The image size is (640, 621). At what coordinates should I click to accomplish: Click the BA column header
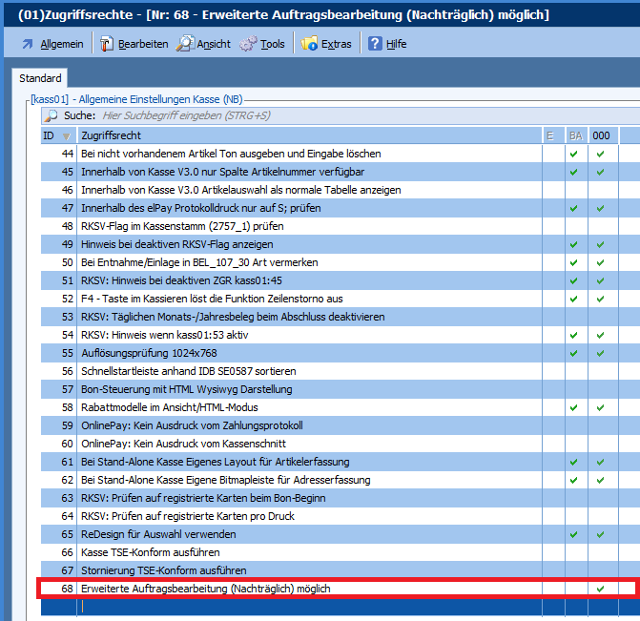(x=575, y=135)
